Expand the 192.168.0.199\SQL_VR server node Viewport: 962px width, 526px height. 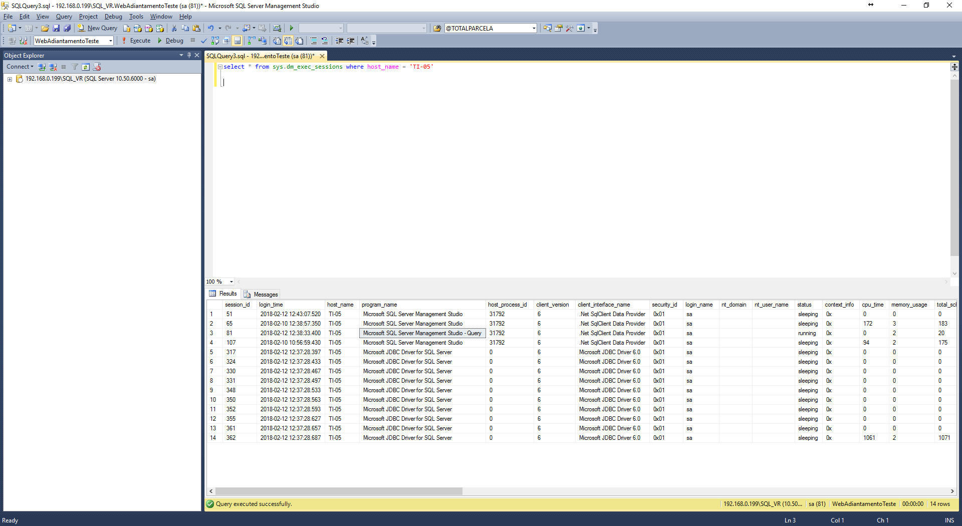[x=10, y=79]
